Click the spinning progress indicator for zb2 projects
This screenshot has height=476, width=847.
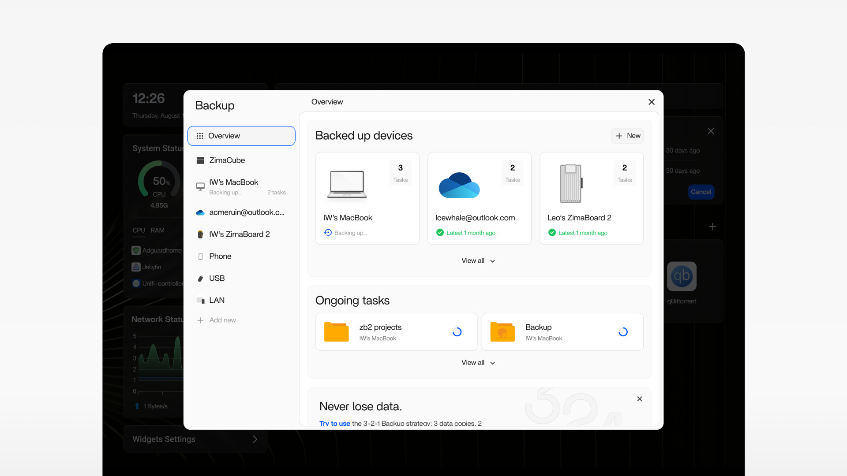457,332
